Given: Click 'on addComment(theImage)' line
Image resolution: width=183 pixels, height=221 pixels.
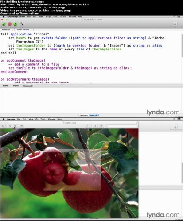Looking at the screenshot, I should 23,61.
